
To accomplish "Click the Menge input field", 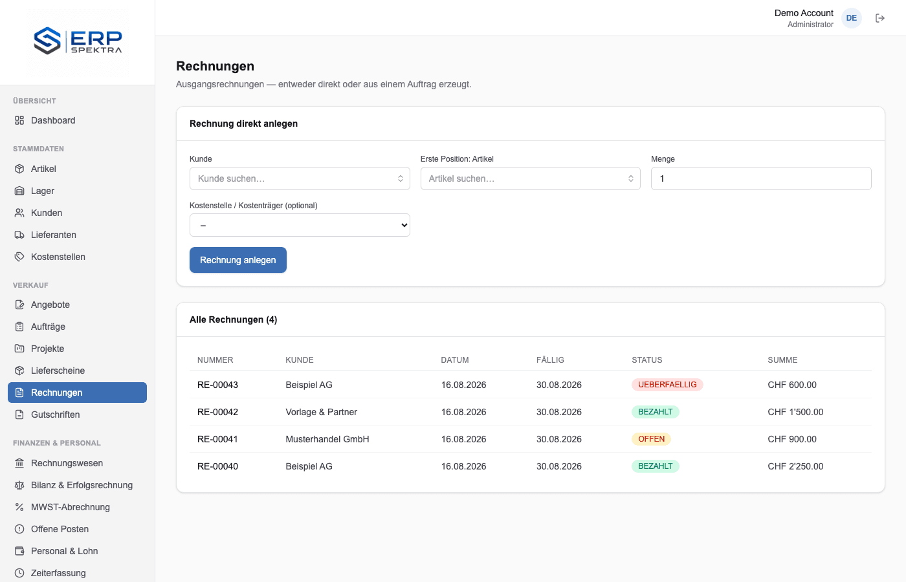I will [x=761, y=178].
